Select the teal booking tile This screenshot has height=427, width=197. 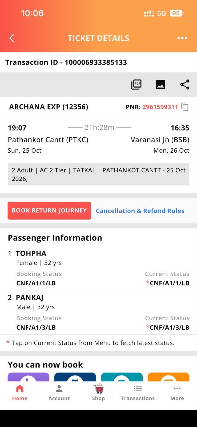pyautogui.click(x=122, y=377)
